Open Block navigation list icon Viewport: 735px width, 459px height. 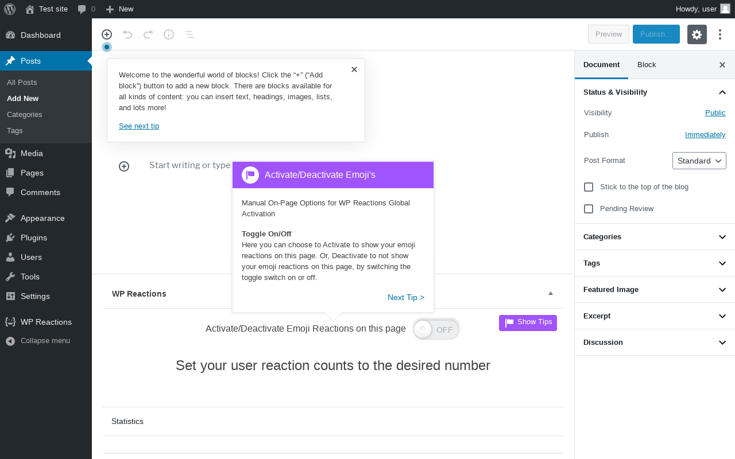click(189, 34)
